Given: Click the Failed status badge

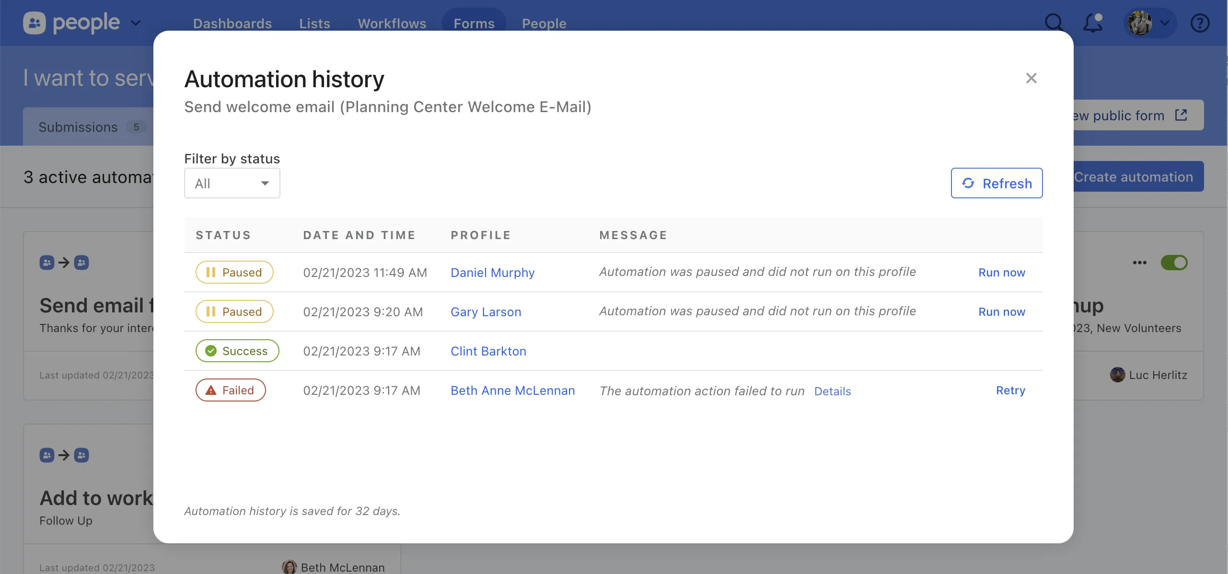Looking at the screenshot, I should 231,390.
